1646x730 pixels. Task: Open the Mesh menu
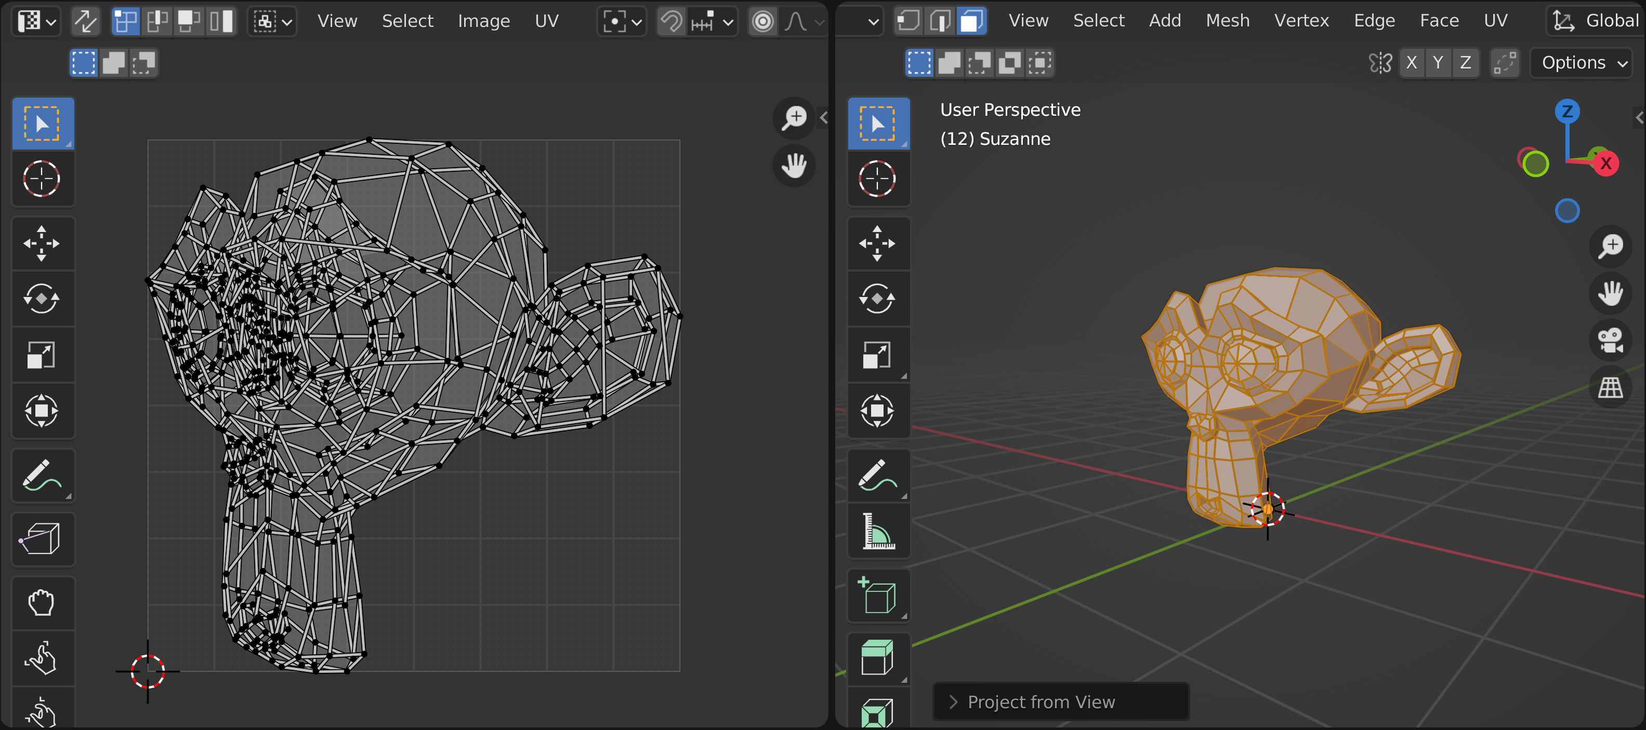pyautogui.click(x=1227, y=21)
